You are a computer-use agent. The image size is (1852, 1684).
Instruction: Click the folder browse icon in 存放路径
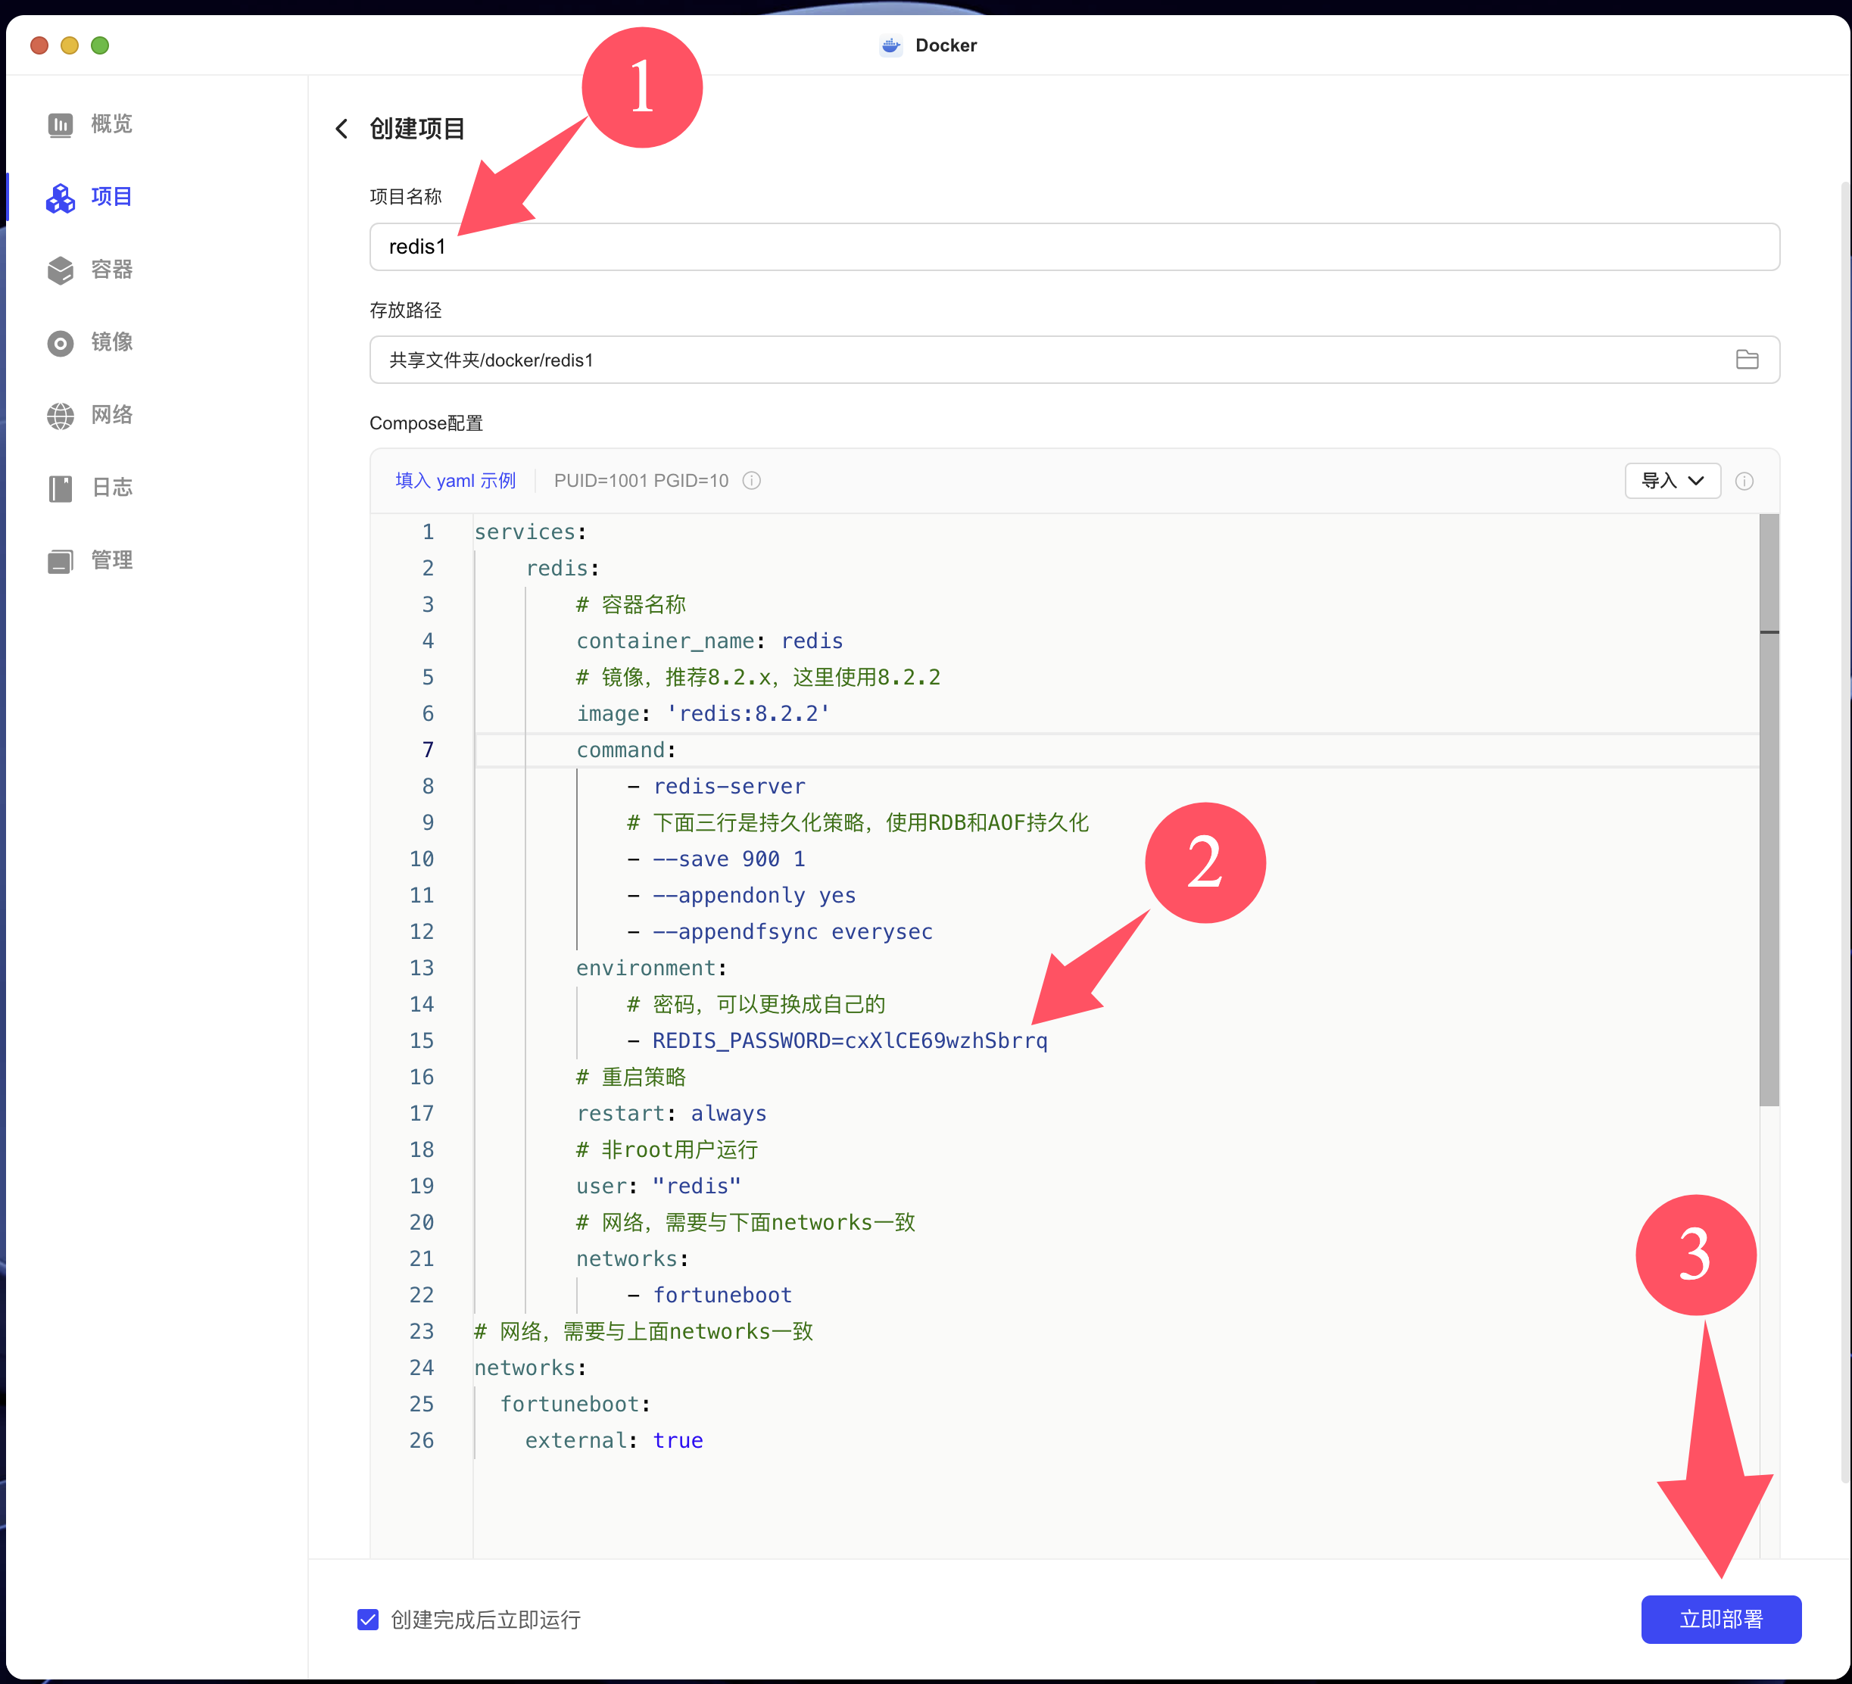point(1746,360)
